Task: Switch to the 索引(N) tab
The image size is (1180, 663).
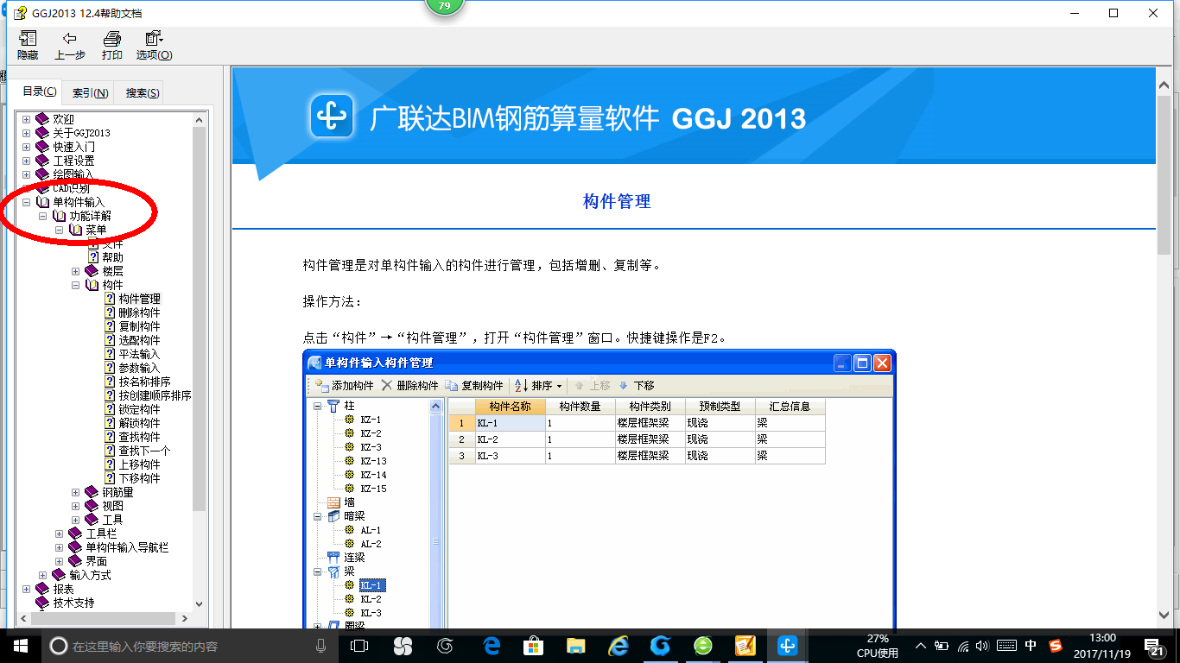Action: click(x=90, y=93)
